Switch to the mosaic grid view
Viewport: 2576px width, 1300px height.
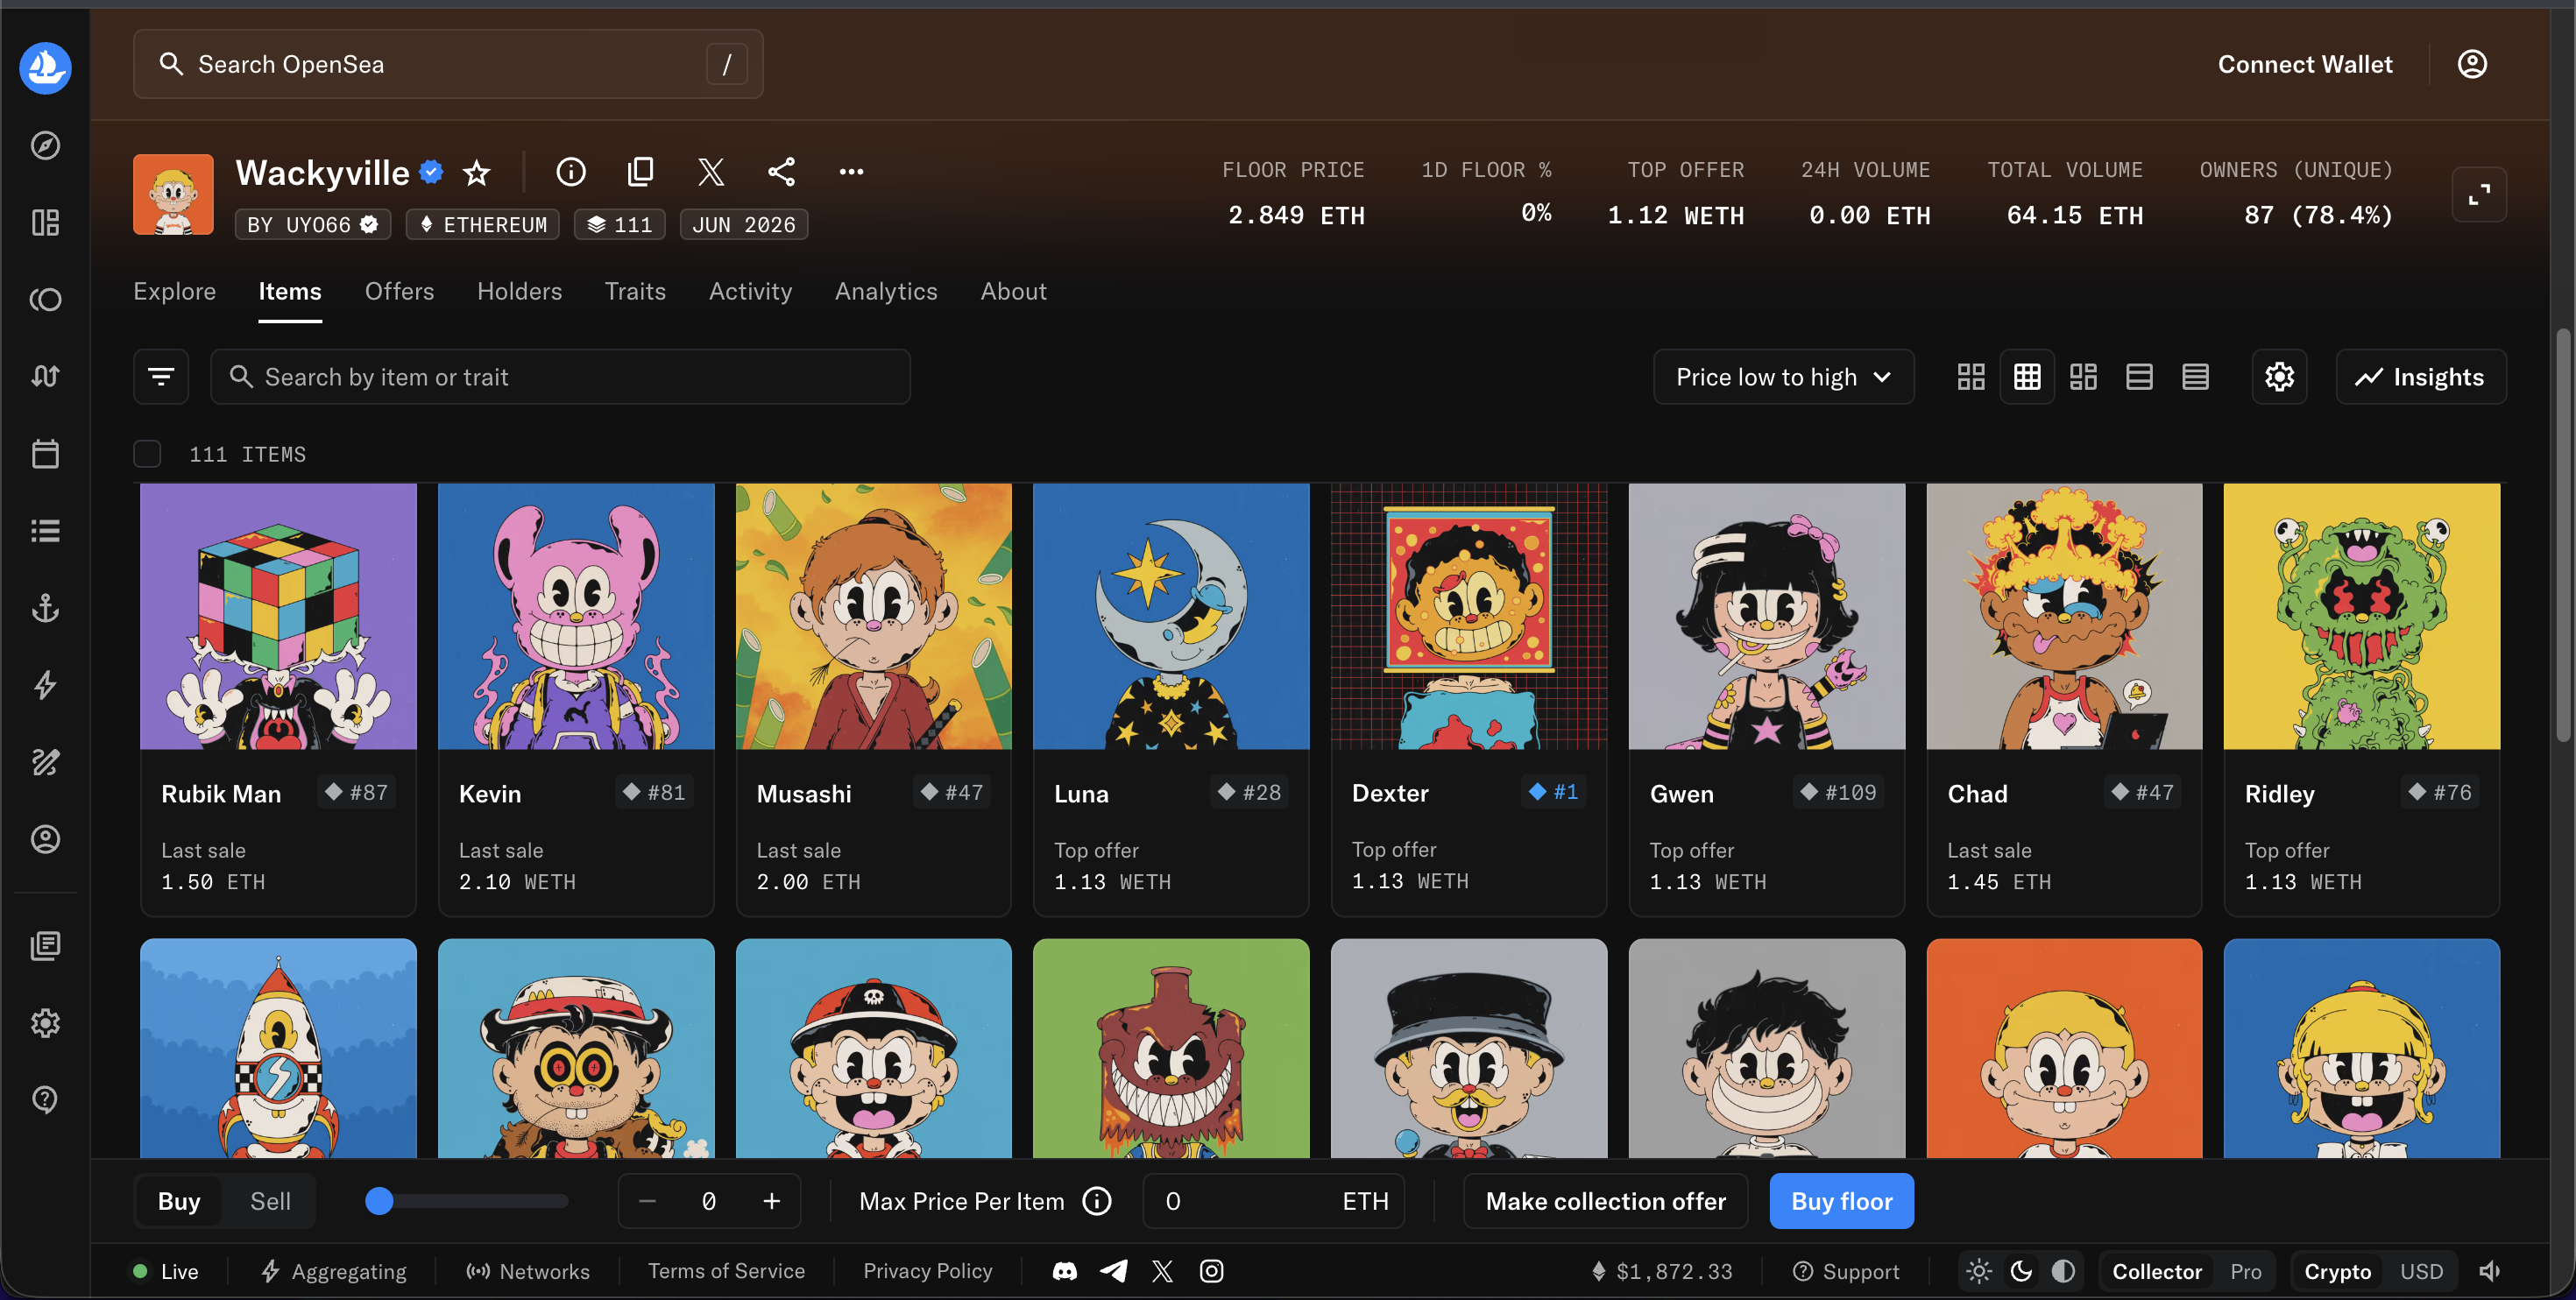pos(2083,377)
